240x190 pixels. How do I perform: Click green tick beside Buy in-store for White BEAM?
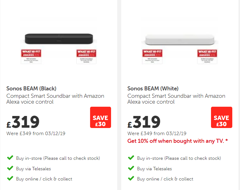pyautogui.click(x=131, y=158)
